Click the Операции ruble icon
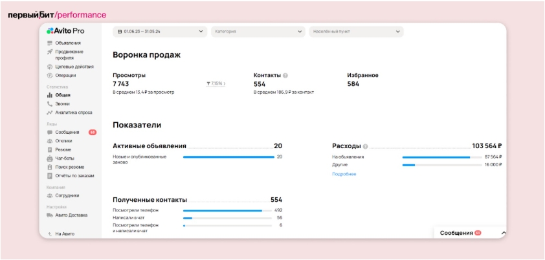 pyautogui.click(x=50, y=75)
